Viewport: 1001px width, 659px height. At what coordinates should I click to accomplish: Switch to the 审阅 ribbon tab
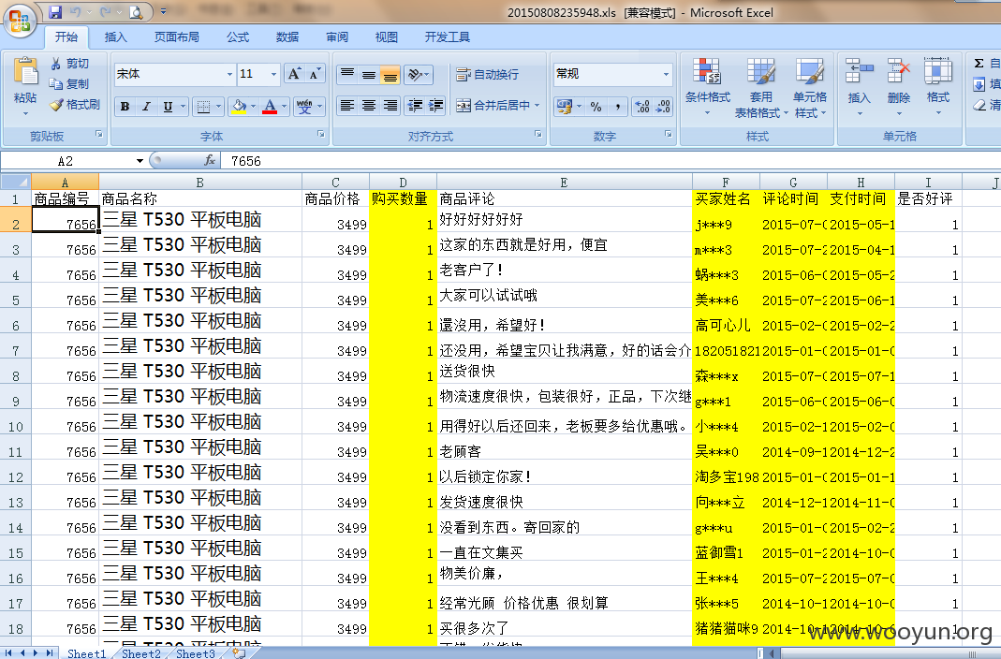(337, 37)
